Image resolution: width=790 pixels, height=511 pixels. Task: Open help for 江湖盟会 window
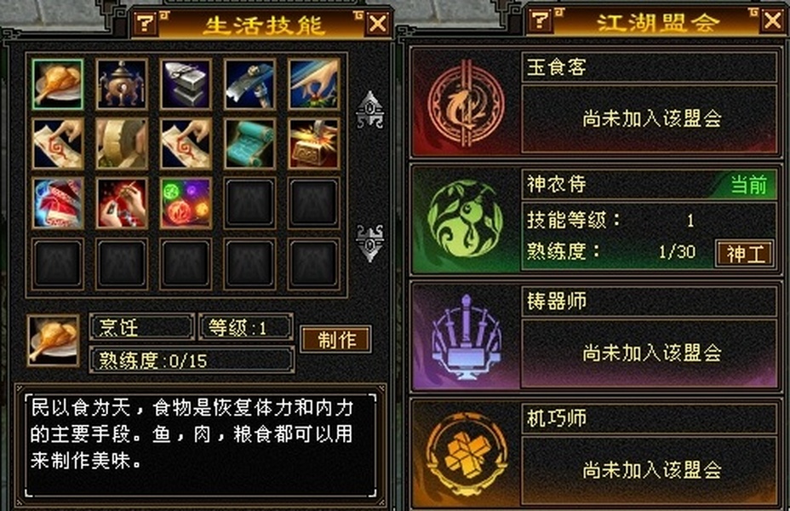coord(540,20)
